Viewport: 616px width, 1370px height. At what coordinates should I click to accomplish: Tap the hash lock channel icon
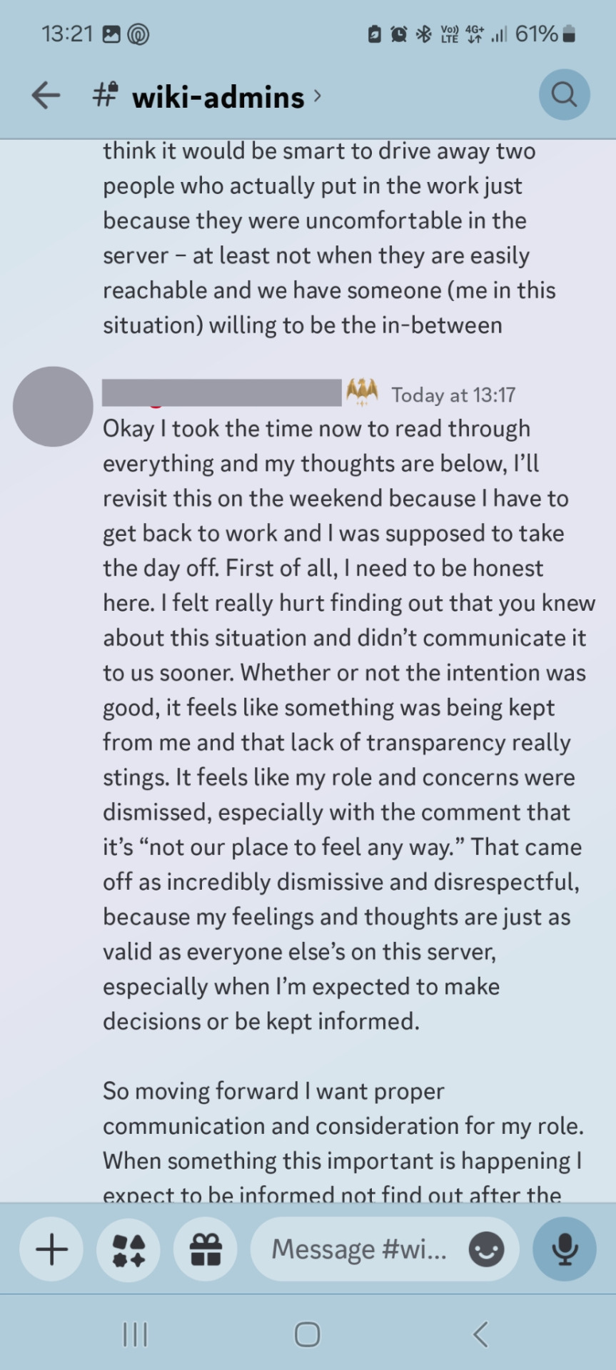(x=106, y=94)
